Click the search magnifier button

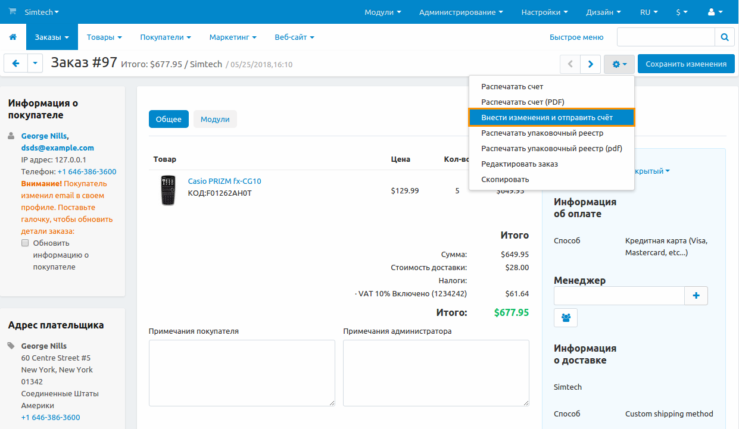tap(724, 37)
